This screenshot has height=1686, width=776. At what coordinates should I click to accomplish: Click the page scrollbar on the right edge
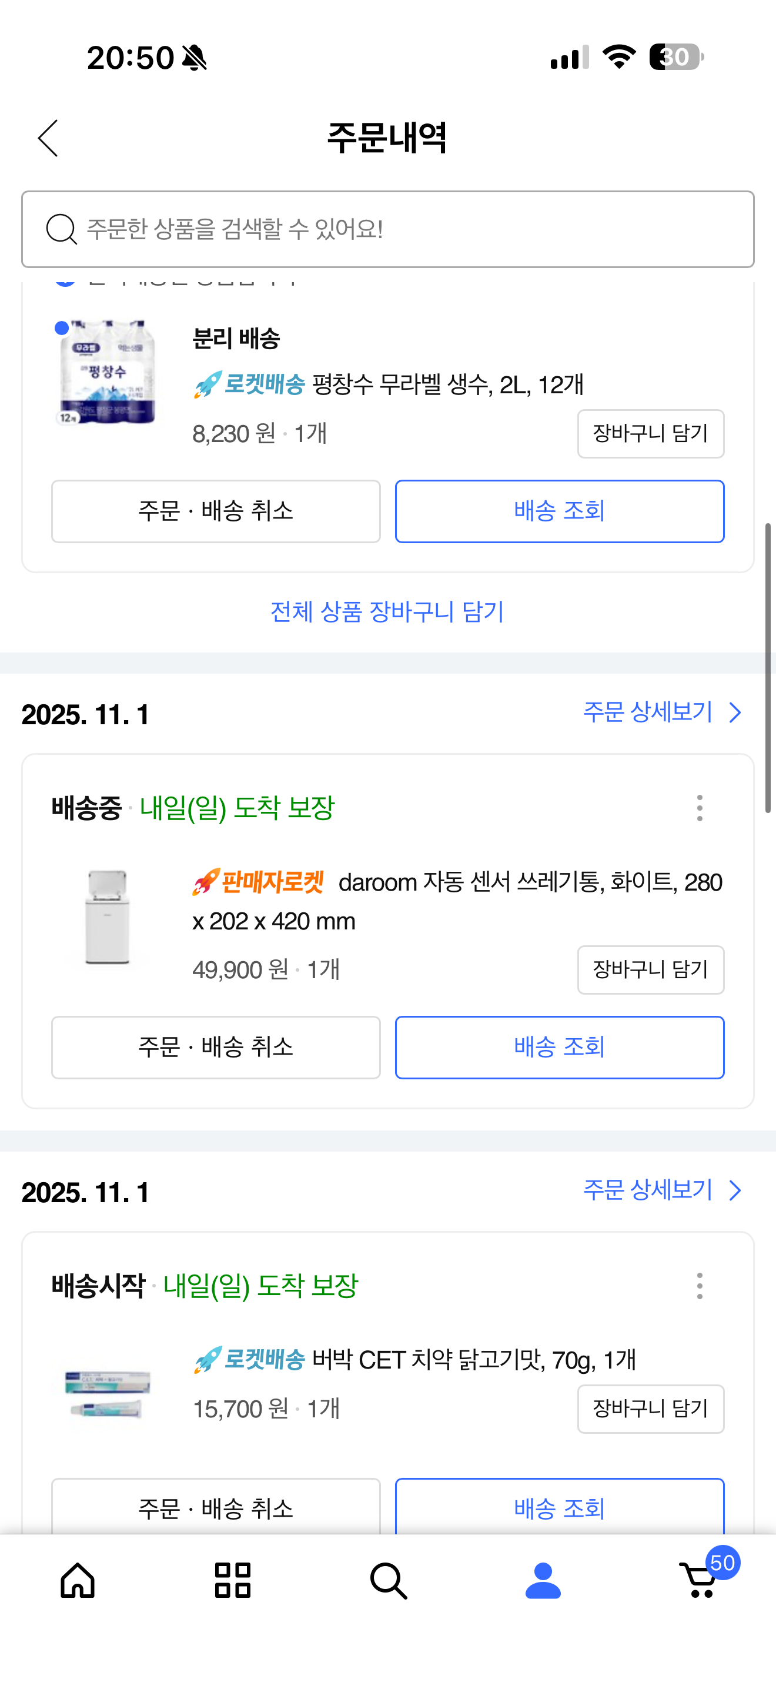(768, 668)
